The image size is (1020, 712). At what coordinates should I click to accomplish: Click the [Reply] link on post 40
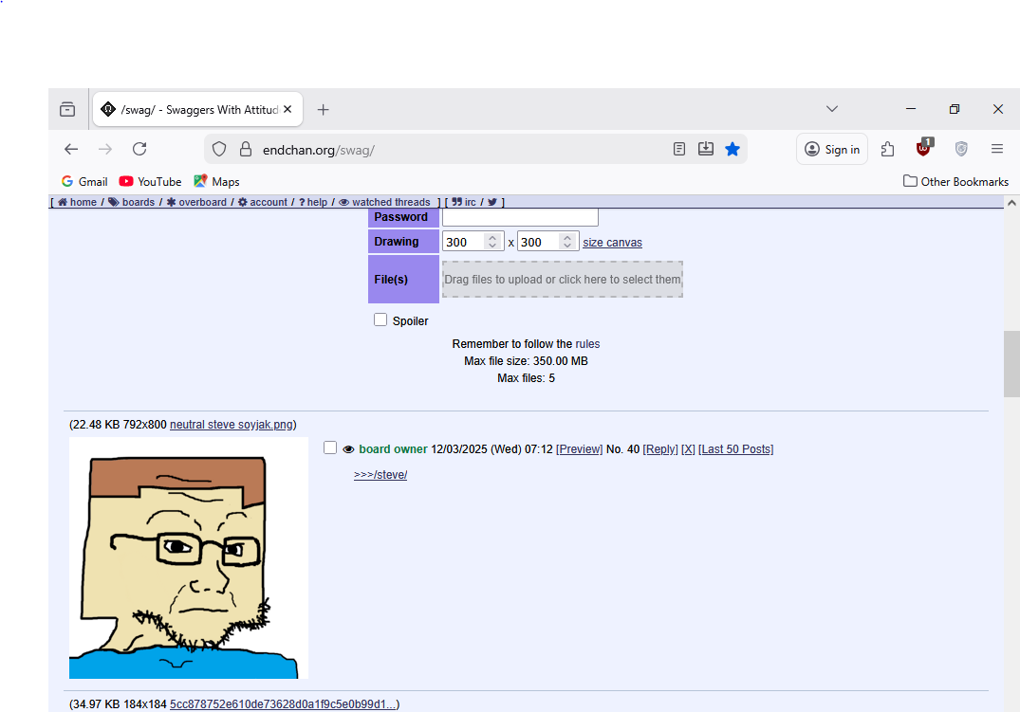click(660, 449)
